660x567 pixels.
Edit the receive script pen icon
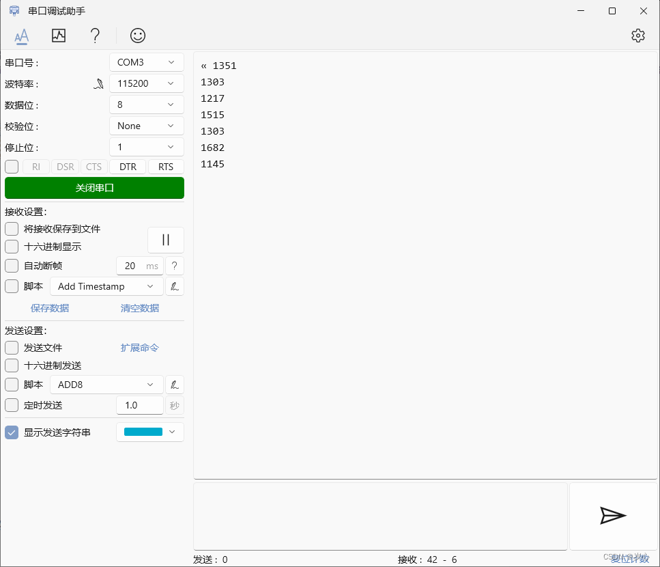click(x=174, y=286)
